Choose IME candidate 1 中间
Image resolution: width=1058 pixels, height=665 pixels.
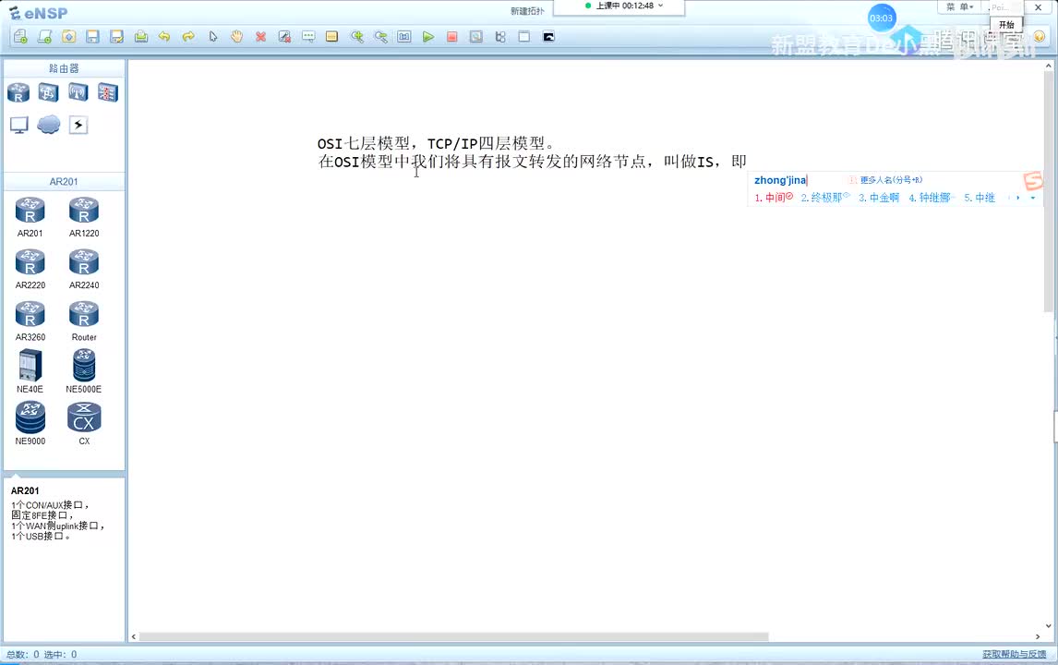774,198
